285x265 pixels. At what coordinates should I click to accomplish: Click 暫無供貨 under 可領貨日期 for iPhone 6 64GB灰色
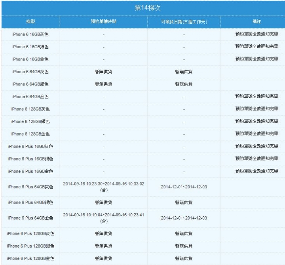point(184,72)
